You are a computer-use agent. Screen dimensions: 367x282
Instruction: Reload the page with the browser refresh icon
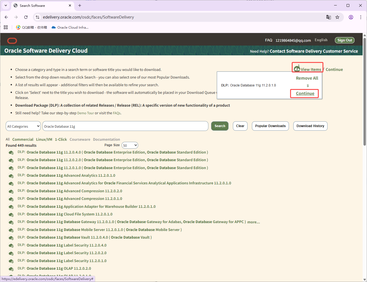[x=26, y=17]
